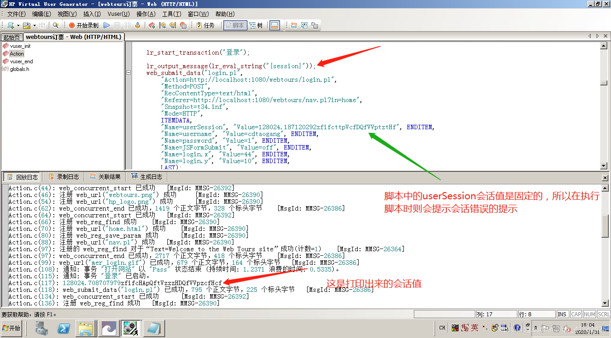Collapse the web_submit_data code block

click(129, 73)
